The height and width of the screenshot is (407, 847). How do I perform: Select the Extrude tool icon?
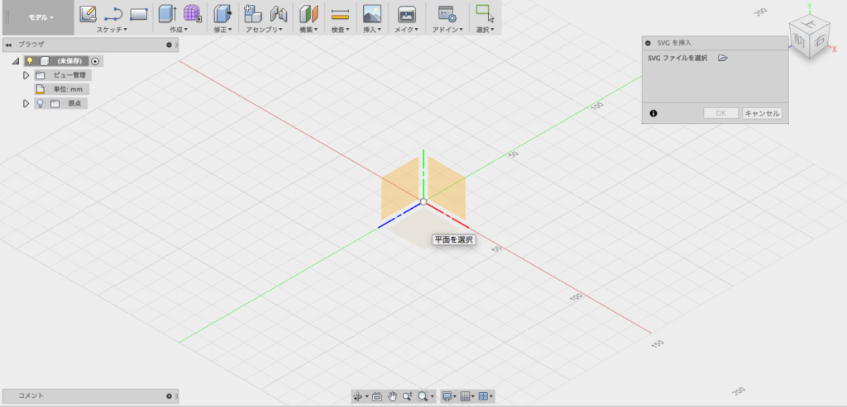click(x=167, y=13)
